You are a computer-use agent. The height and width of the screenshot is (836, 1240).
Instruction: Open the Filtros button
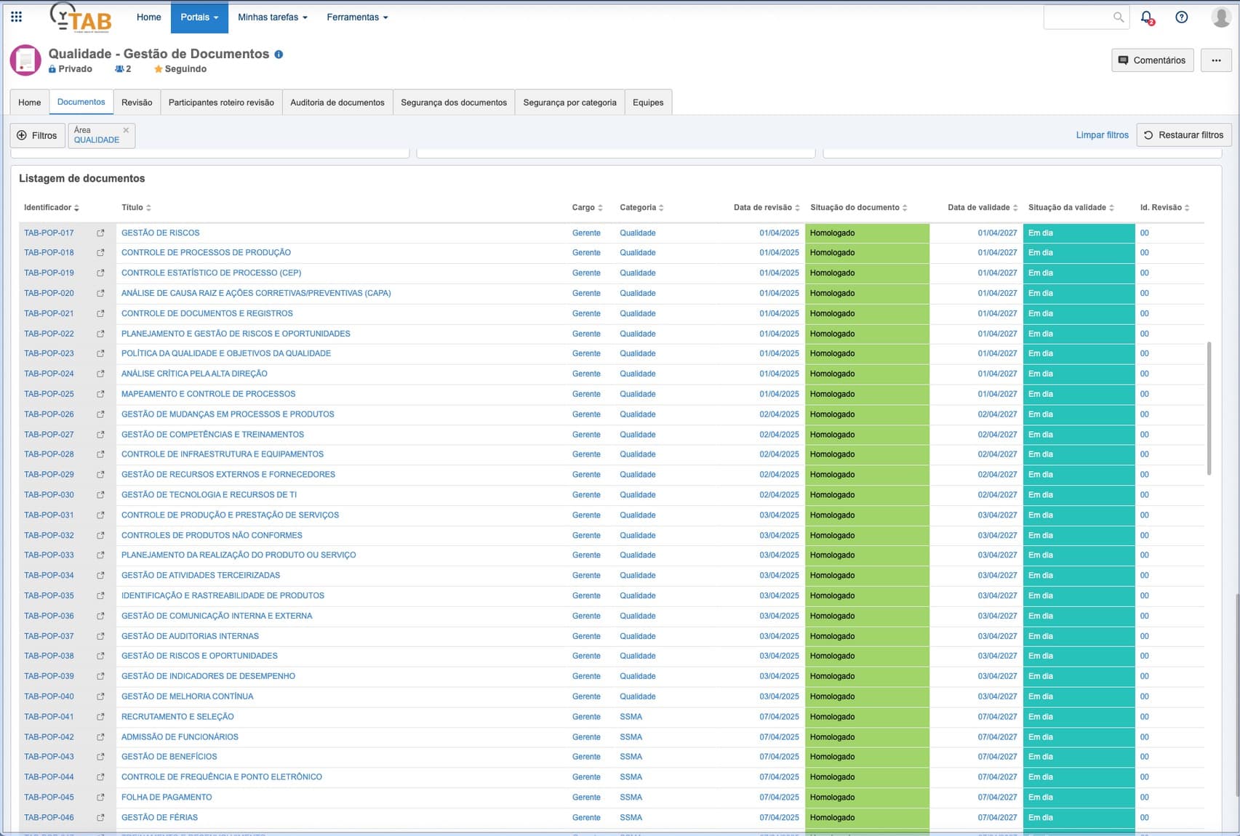pos(37,135)
